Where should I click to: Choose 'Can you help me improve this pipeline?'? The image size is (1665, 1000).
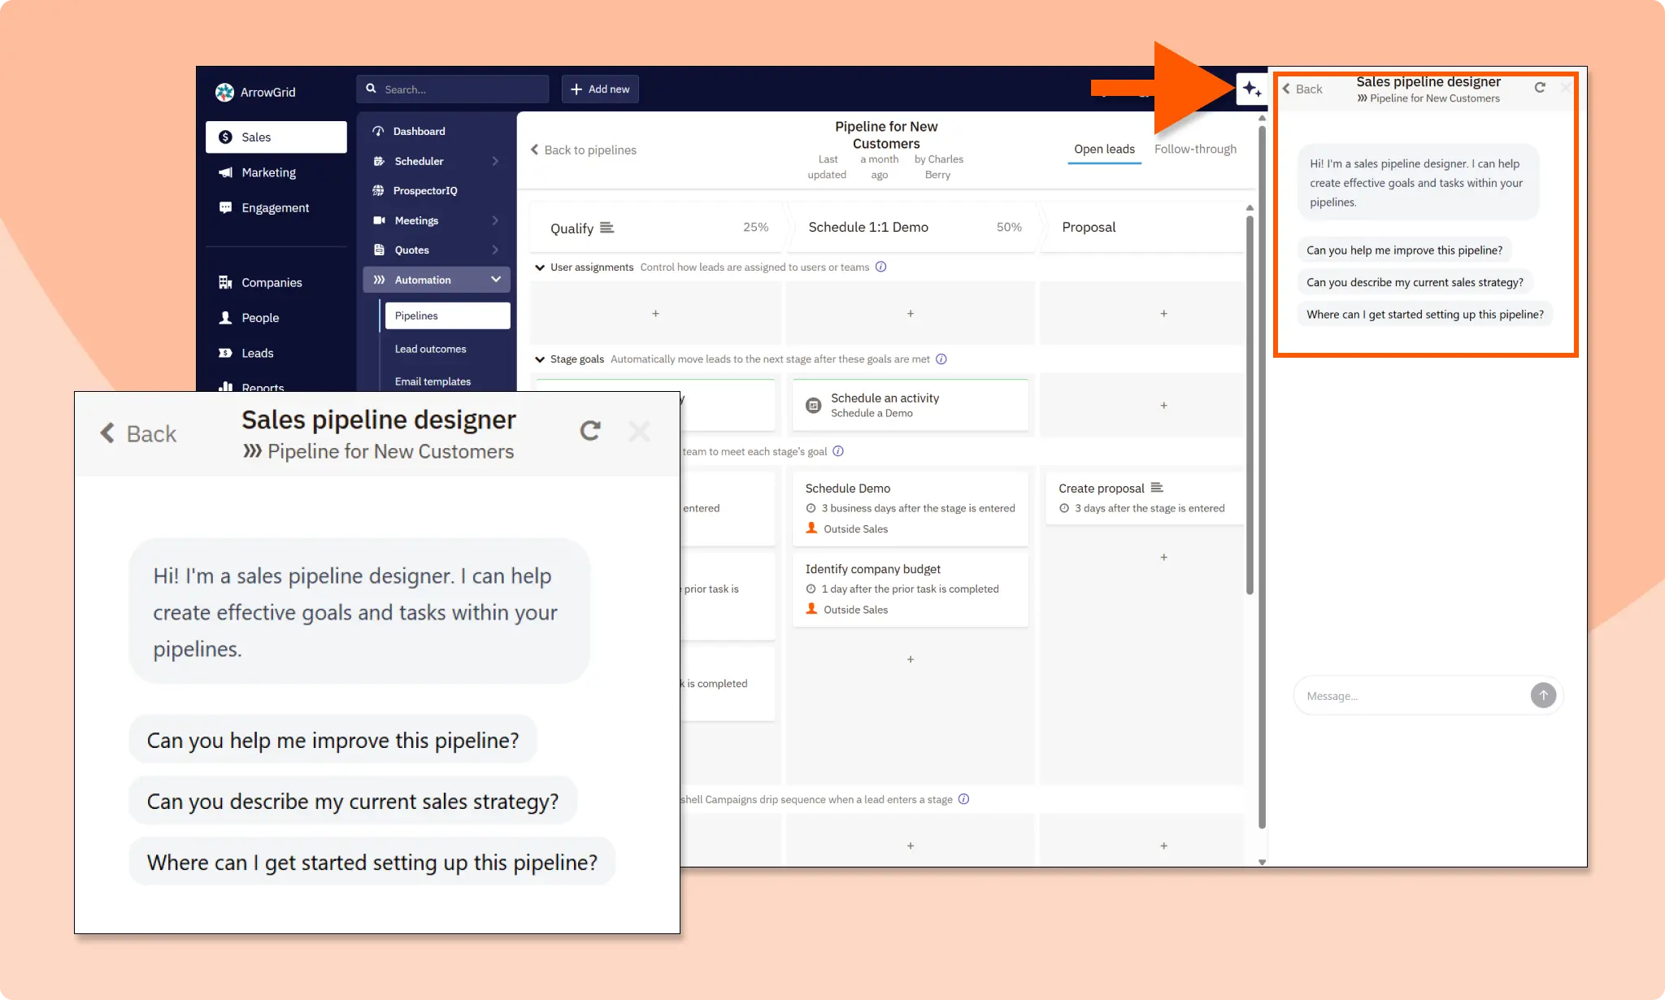tap(1404, 250)
